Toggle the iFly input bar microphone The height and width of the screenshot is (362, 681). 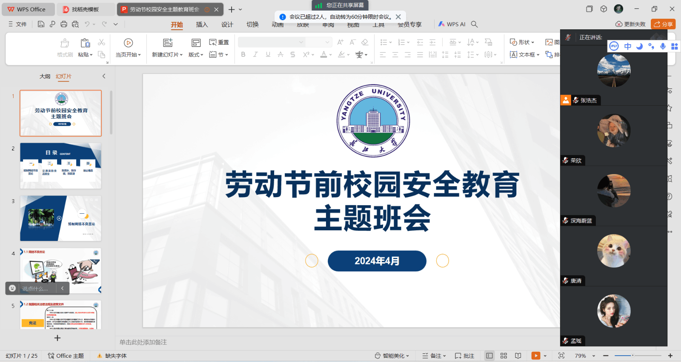tap(663, 46)
